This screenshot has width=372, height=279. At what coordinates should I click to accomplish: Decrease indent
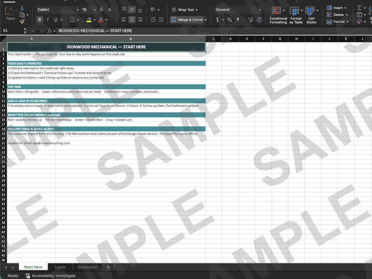coord(153,20)
